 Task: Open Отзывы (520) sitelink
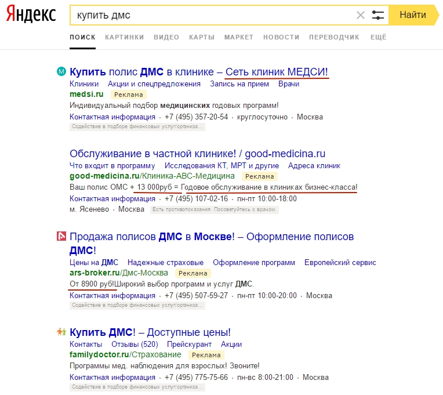click(135, 345)
